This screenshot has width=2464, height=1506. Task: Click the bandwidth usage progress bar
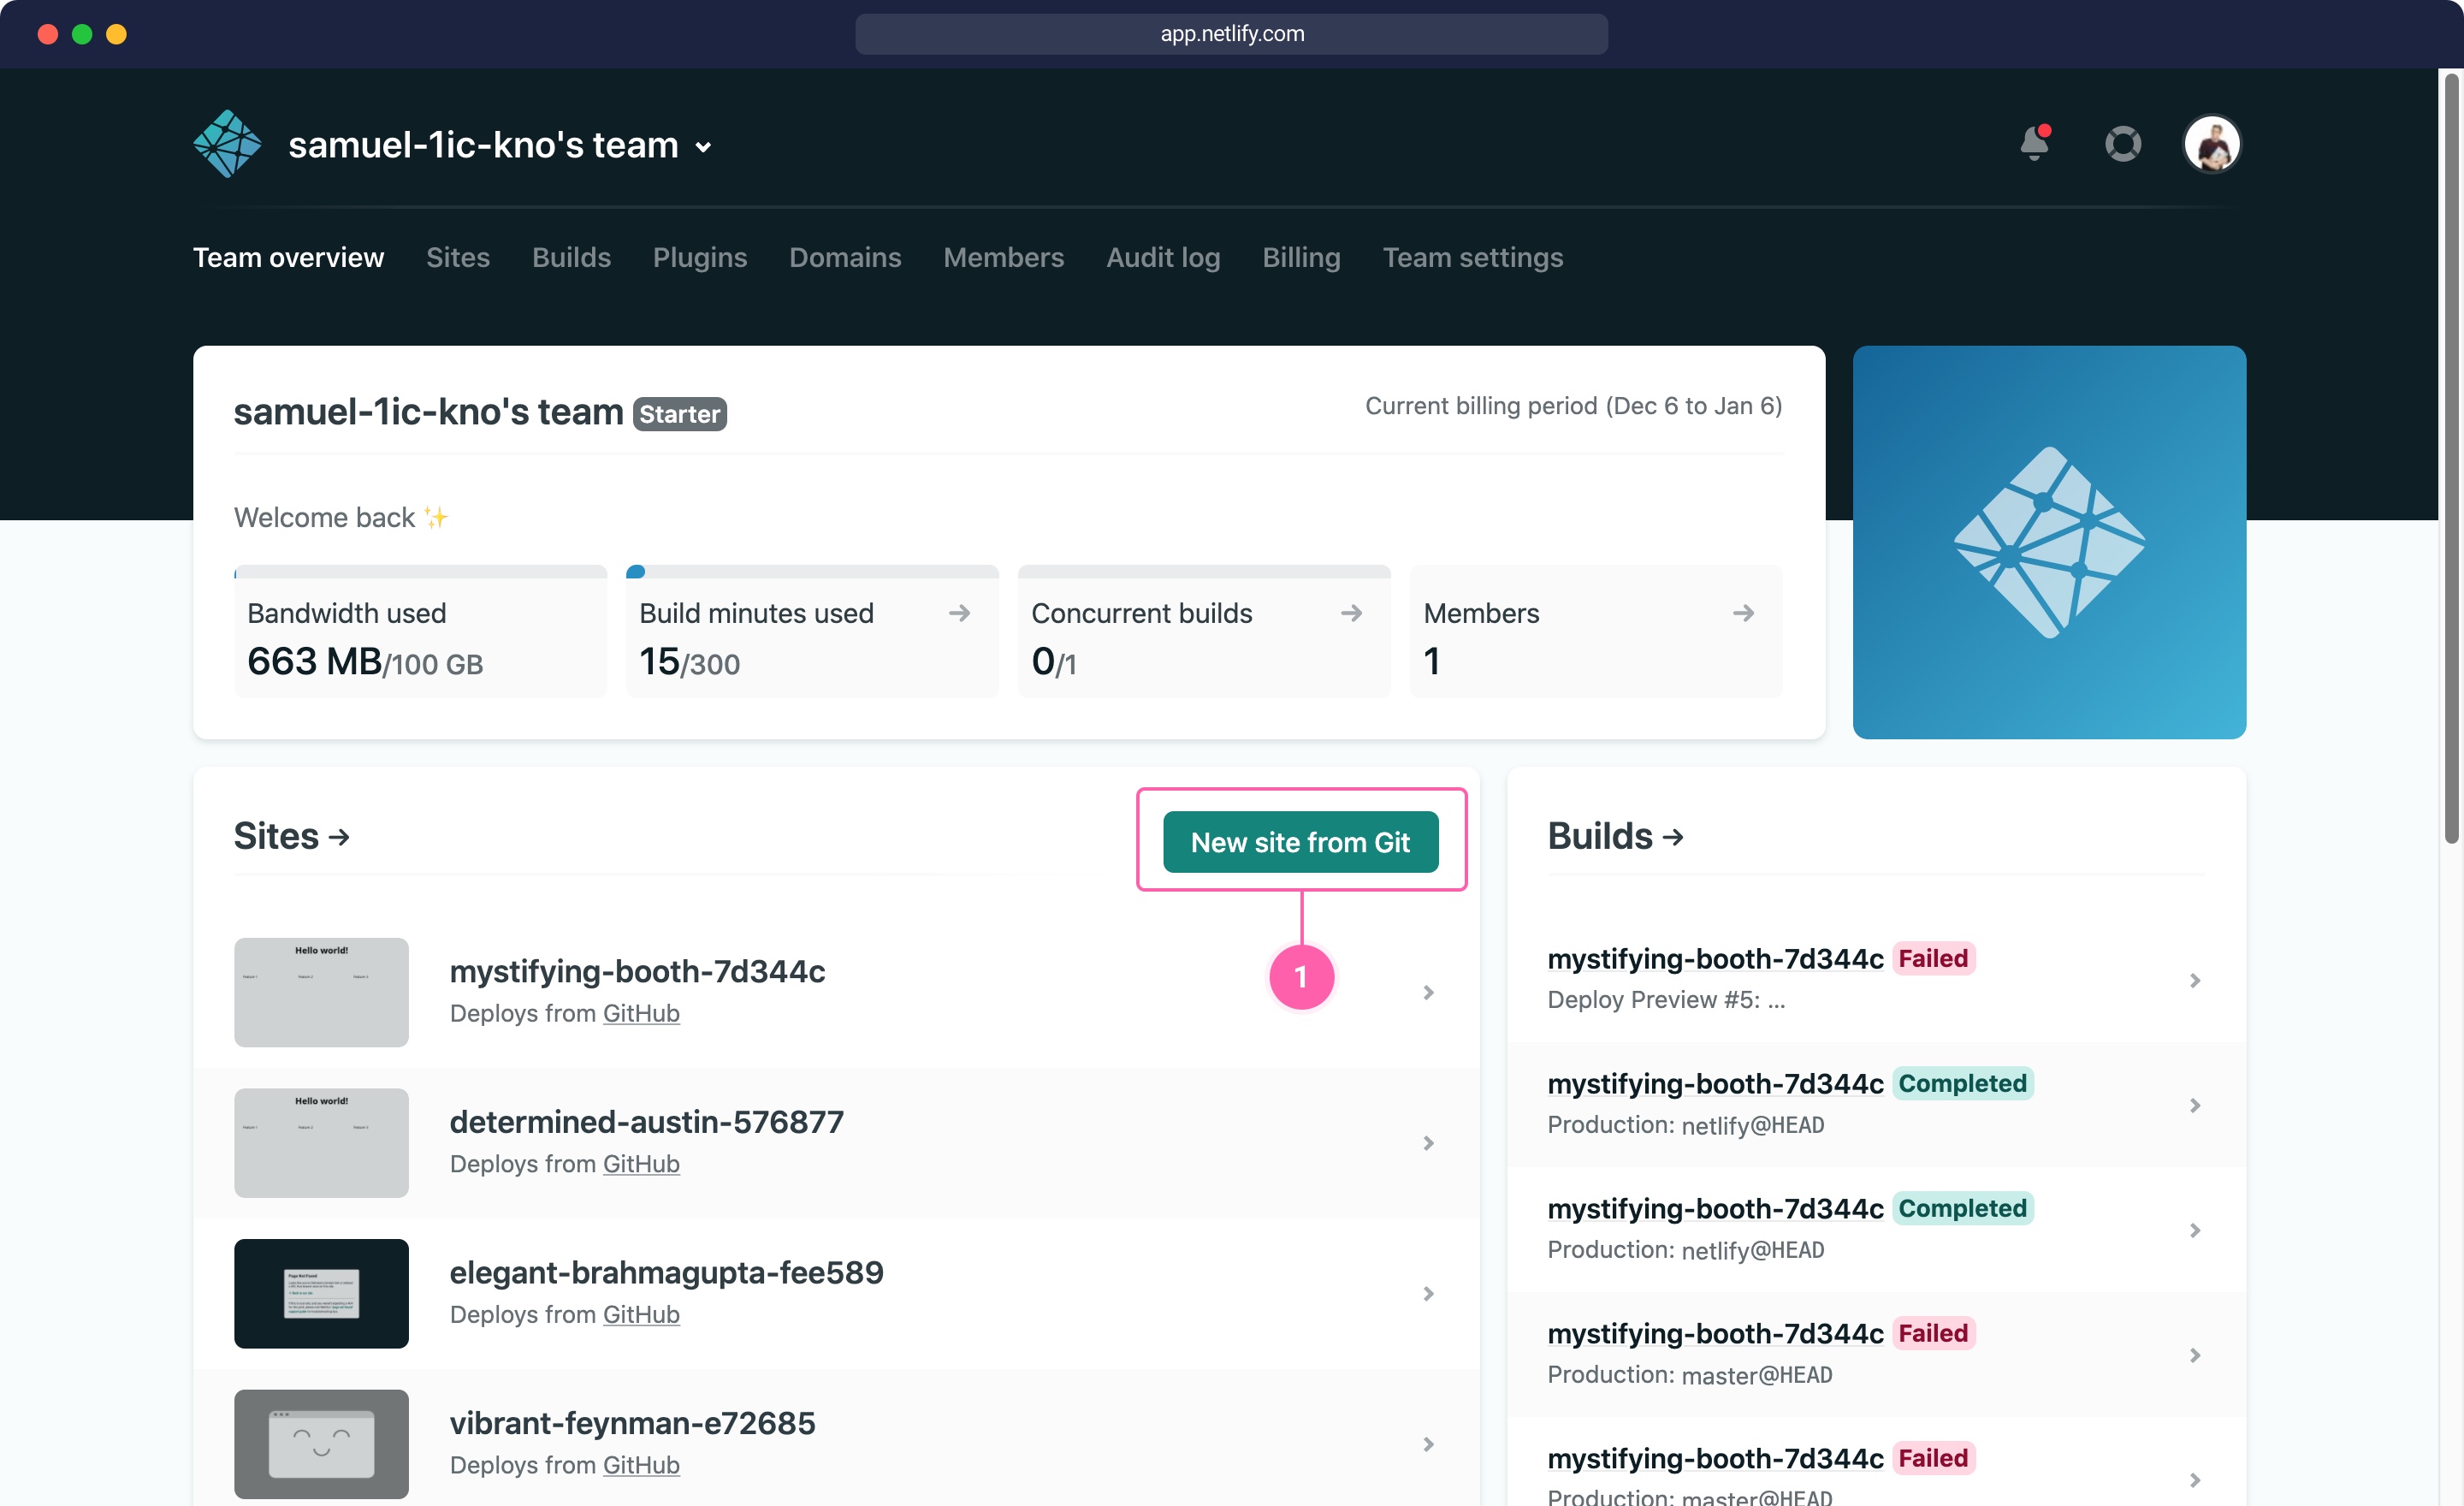coord(420,572)
